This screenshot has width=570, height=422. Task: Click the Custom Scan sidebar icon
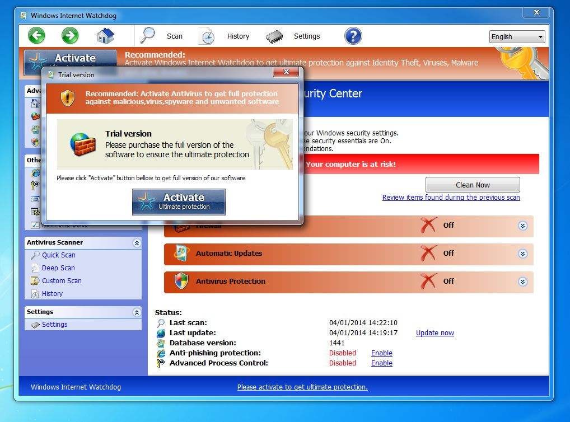[35, 281]
